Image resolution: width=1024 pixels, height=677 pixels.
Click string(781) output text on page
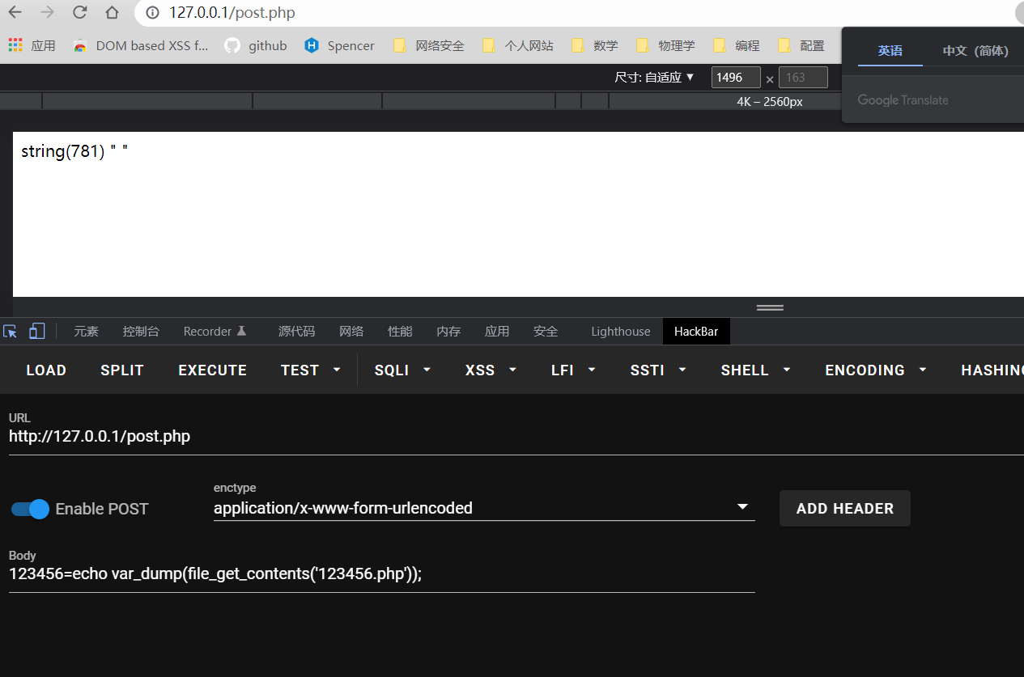(x=74, y=151)
